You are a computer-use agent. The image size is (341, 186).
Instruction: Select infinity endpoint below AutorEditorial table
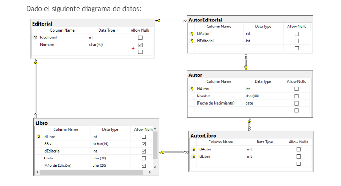(x=246, y=57)
